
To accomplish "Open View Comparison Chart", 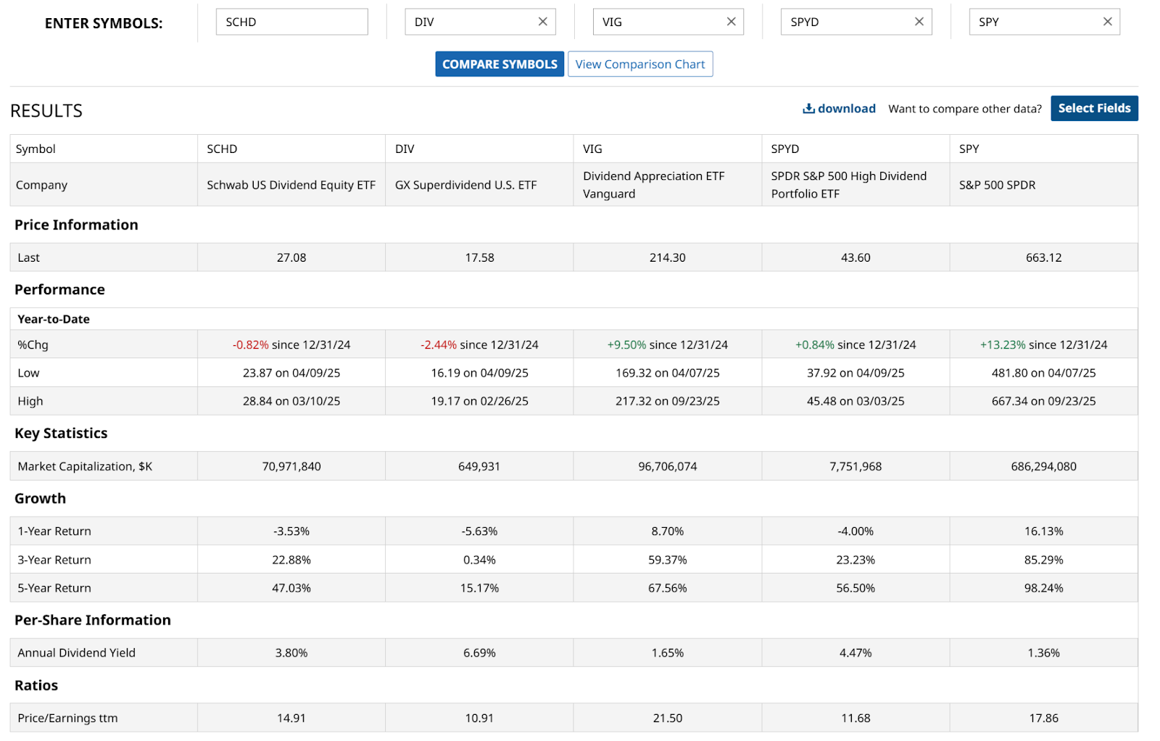I will coord(639,65).
